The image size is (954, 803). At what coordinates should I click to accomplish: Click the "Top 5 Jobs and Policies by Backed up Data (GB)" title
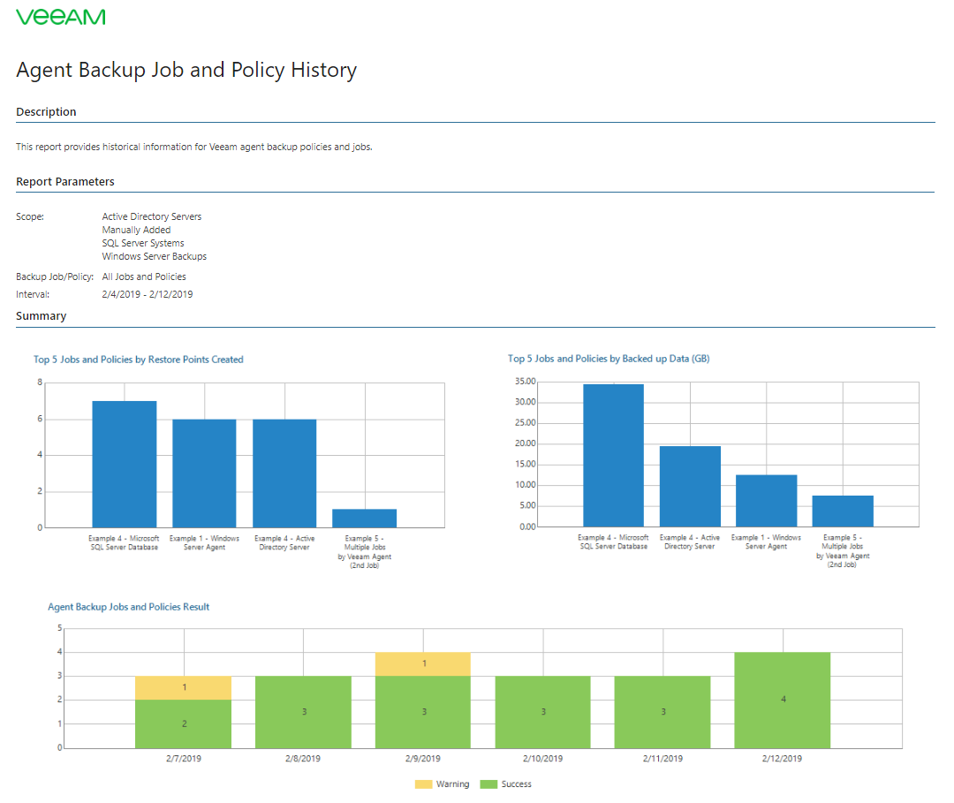click(x=609, y=359)
